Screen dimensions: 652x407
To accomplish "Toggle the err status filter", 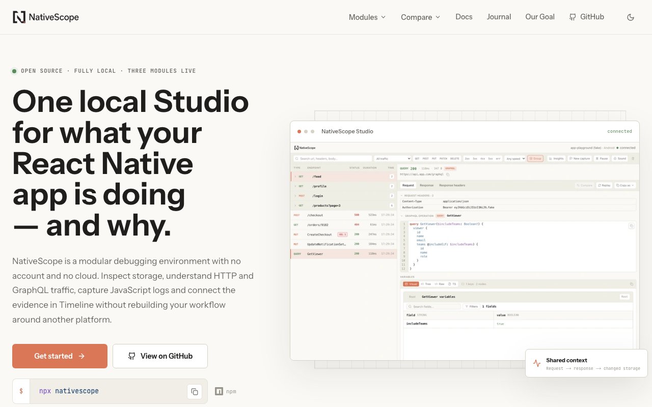I will coord(498,159).
